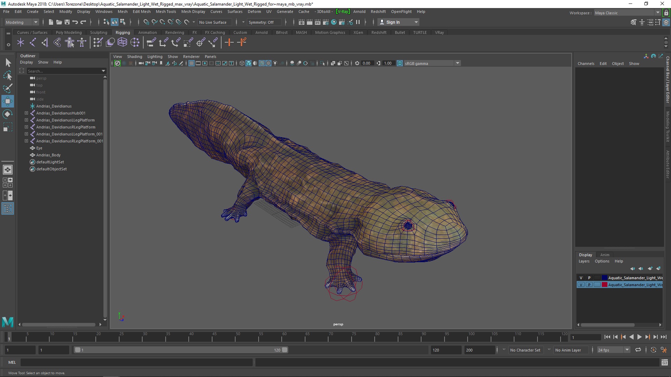Image resolution: width=671 pixels, height=377 pixels.
Task: Toggle playback P of first display layer
Action: 589,278
